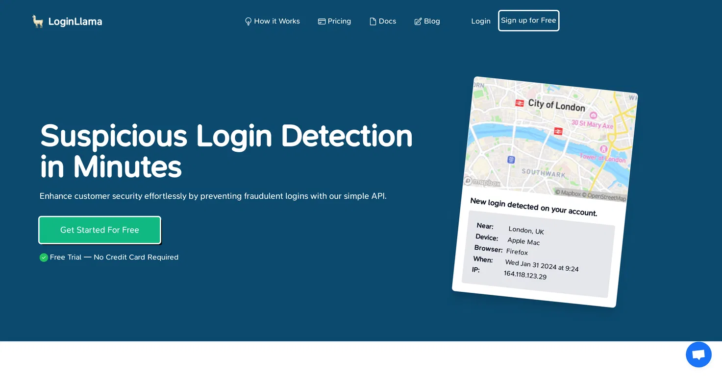The width and height of the screenshot is (722, 376).
Task: Click the Mapbox logo on the map
Action: [482, 182]
